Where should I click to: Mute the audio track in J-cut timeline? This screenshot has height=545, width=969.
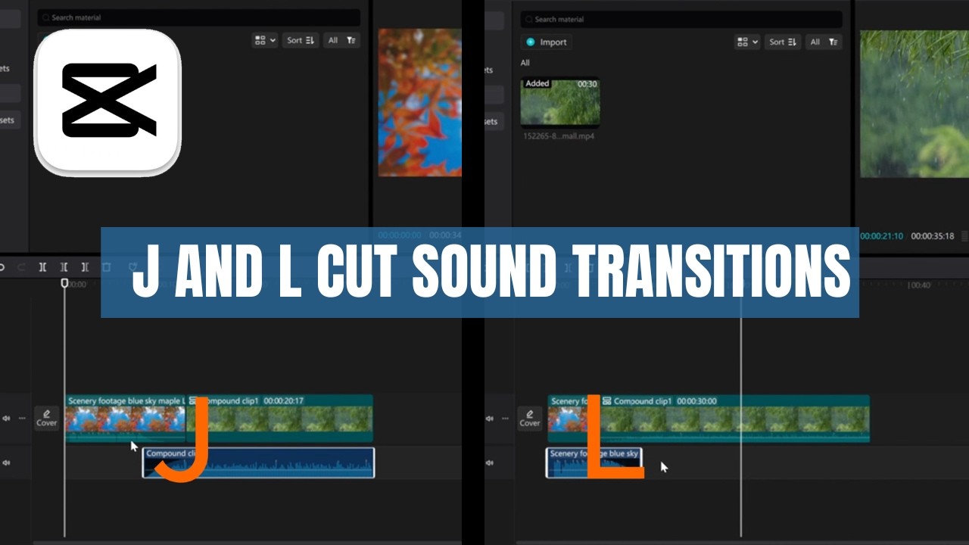point(7,462)
